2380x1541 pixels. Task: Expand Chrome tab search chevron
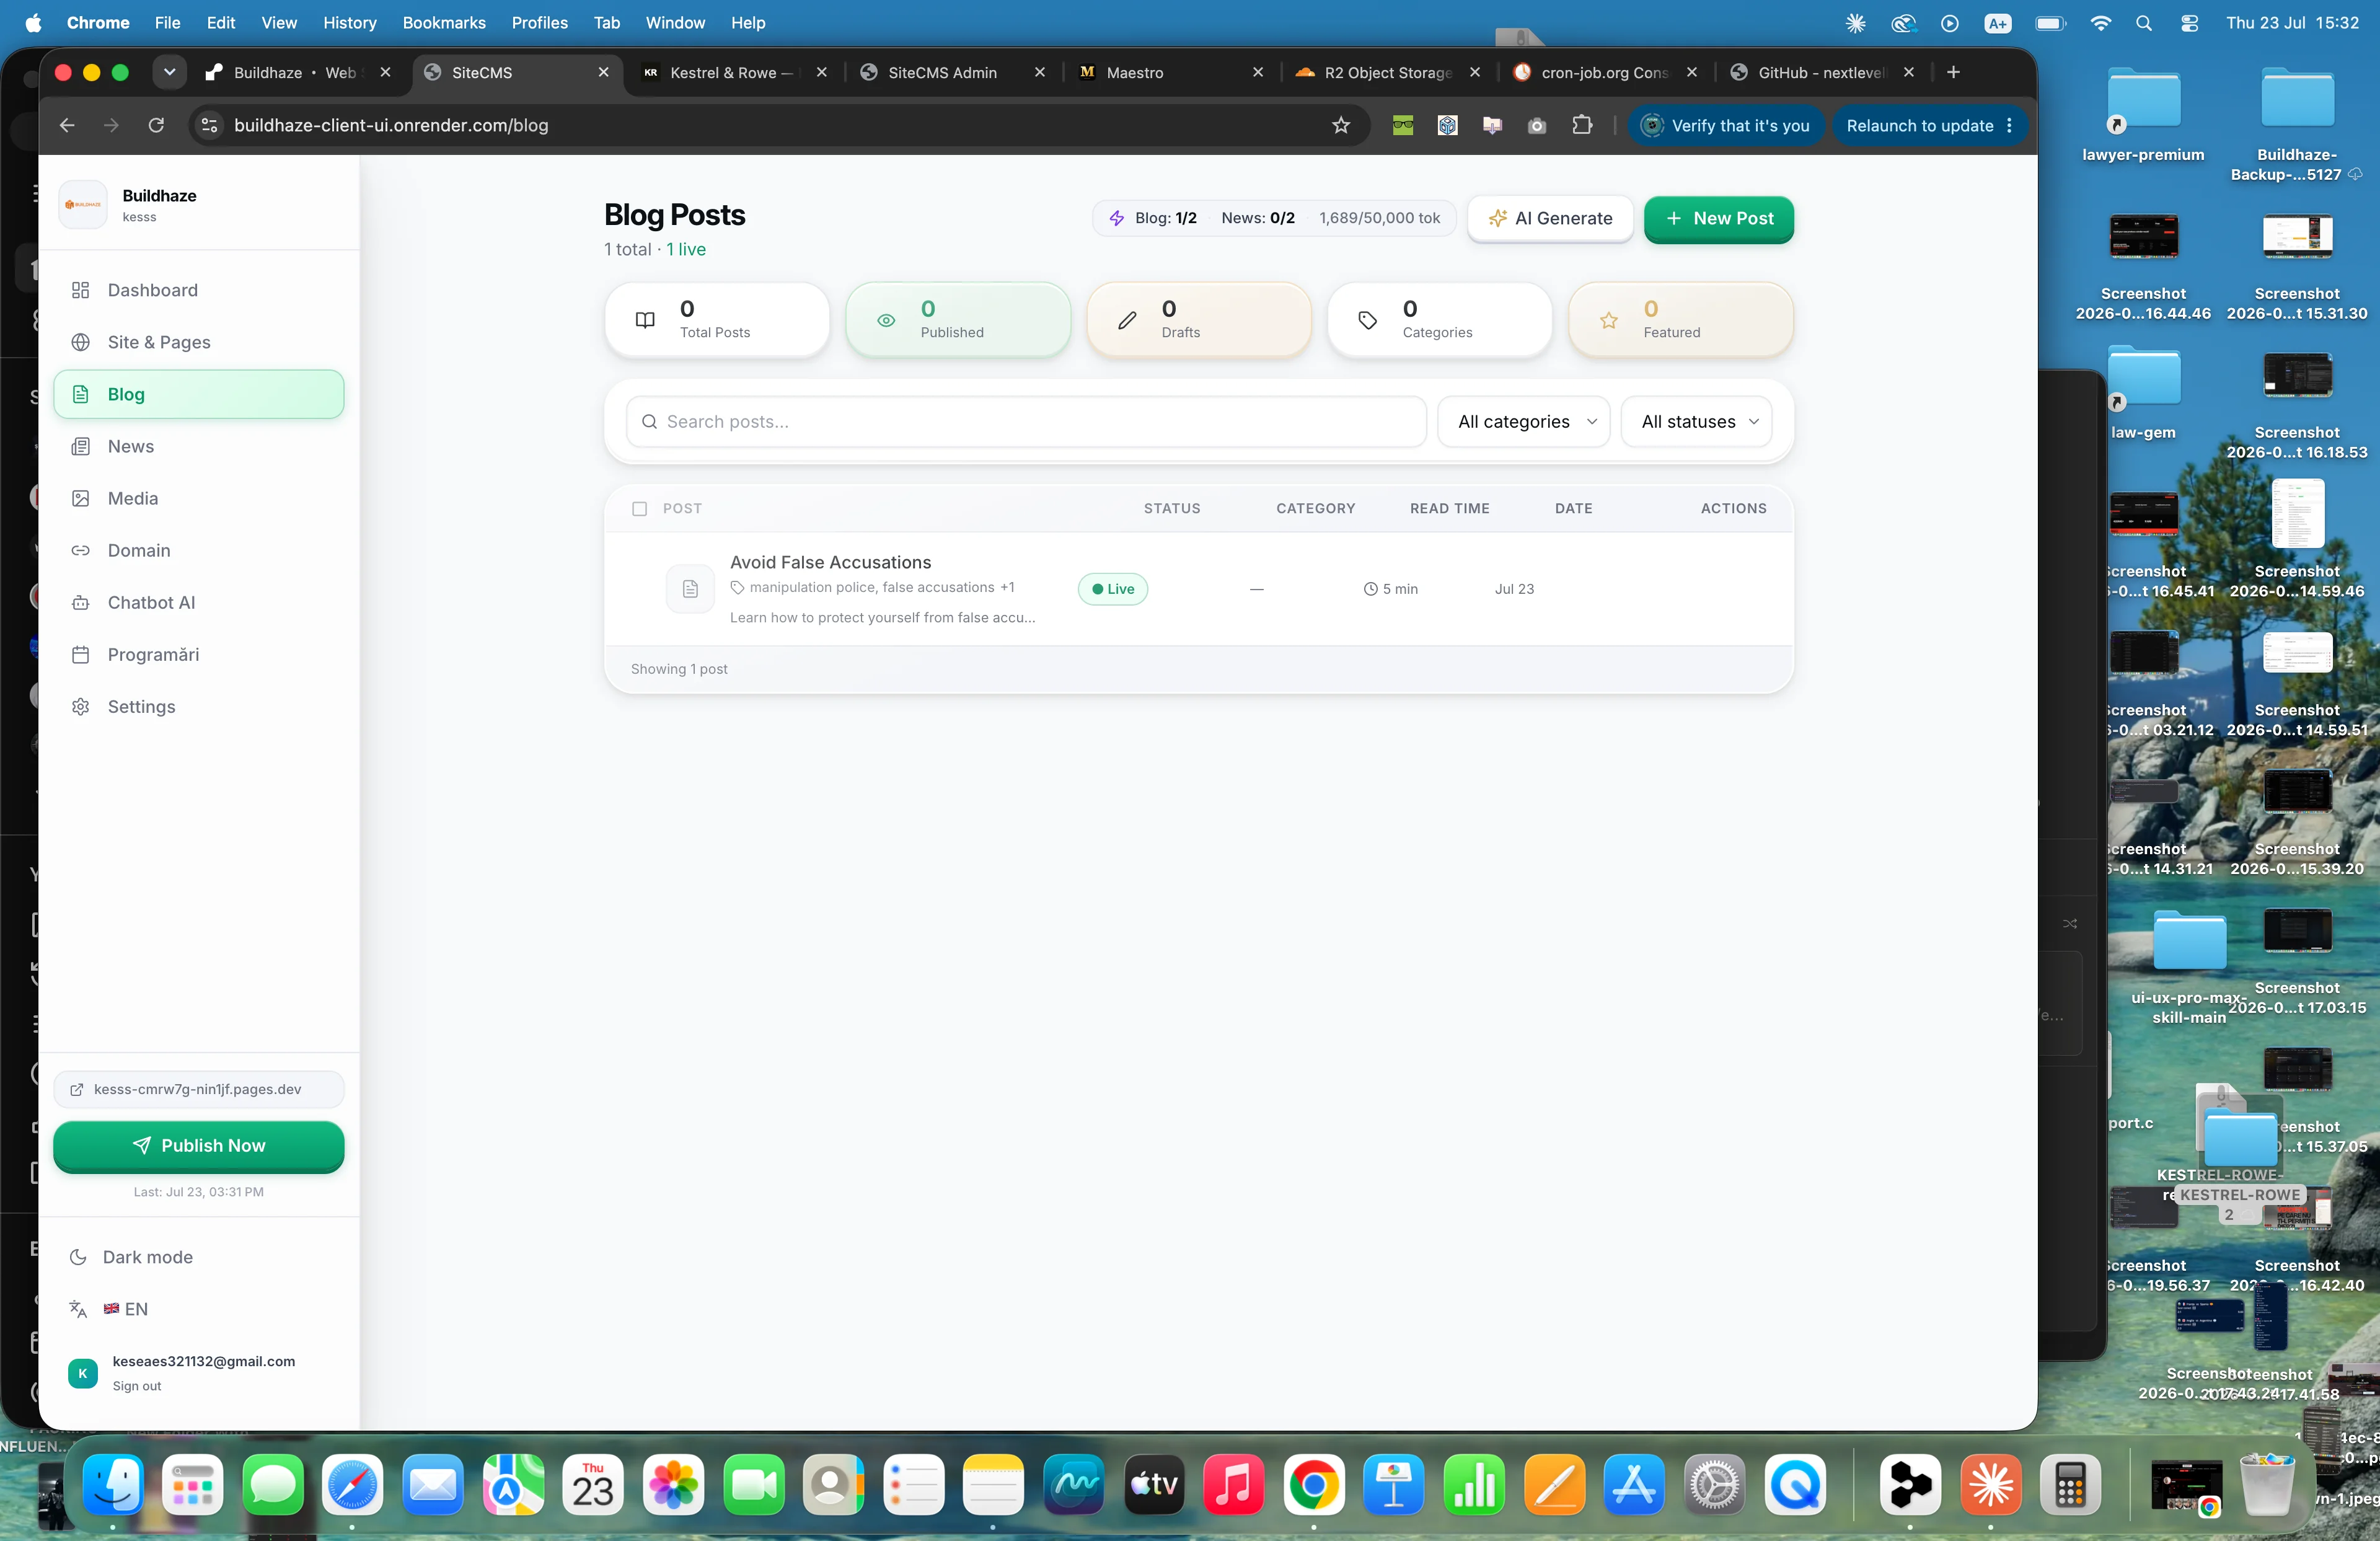(x=169, y=72)
